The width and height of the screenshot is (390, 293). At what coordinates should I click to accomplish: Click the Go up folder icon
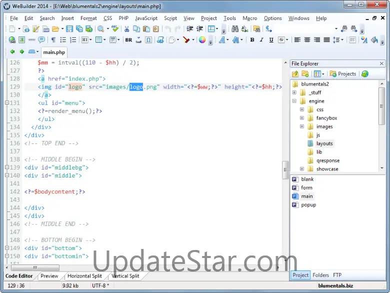point(295,74)
